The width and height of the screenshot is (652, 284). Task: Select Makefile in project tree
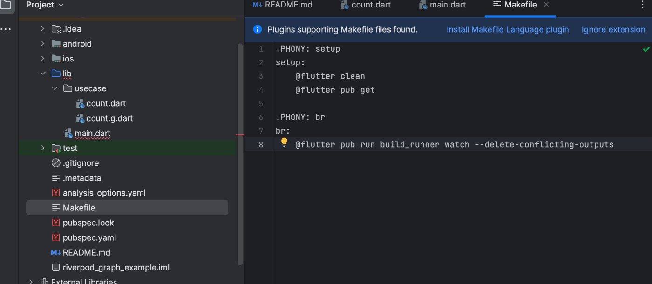(79, 208)
